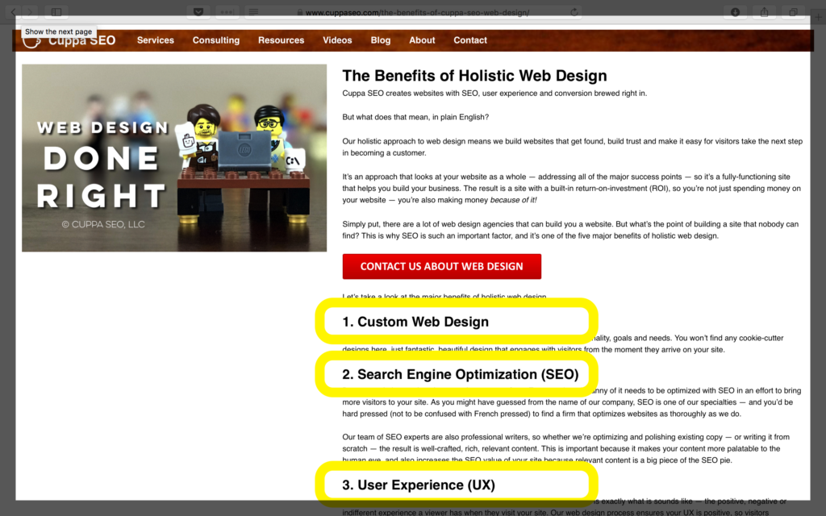Click the Cuppa SEO coffee cup logo
Viewport: 826px width, 516px height.
[31, 40]
